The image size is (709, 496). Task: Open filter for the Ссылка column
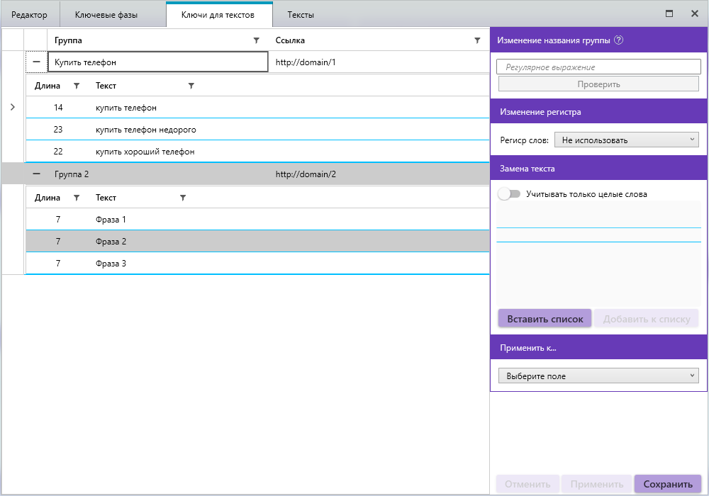coord(477,40)
